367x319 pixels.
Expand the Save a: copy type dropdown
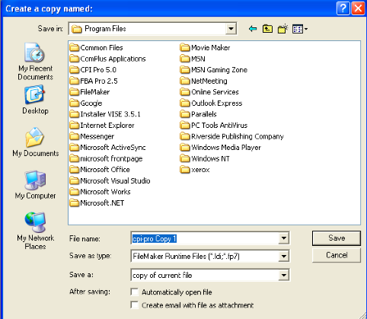point(284,275)
